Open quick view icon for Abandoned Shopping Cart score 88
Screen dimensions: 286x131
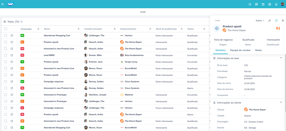(12, 35)
